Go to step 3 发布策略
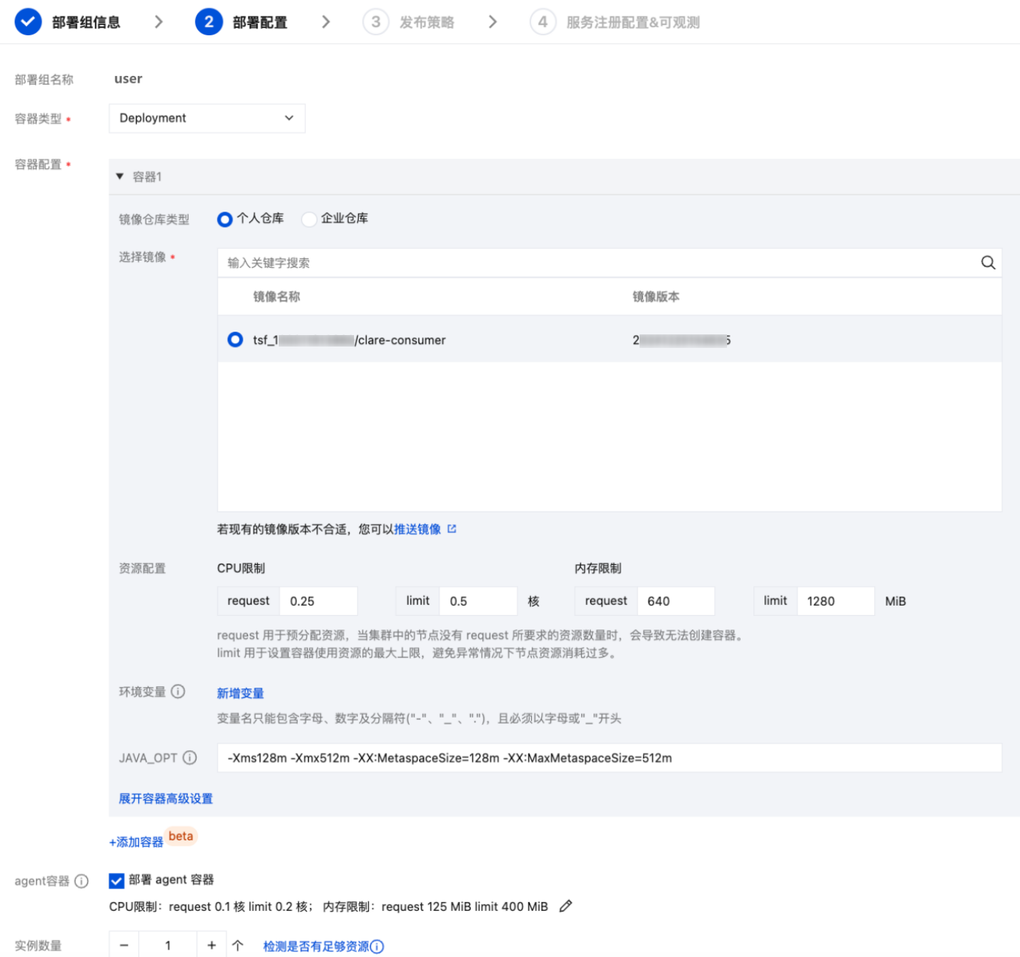 [x=409, y=22]
